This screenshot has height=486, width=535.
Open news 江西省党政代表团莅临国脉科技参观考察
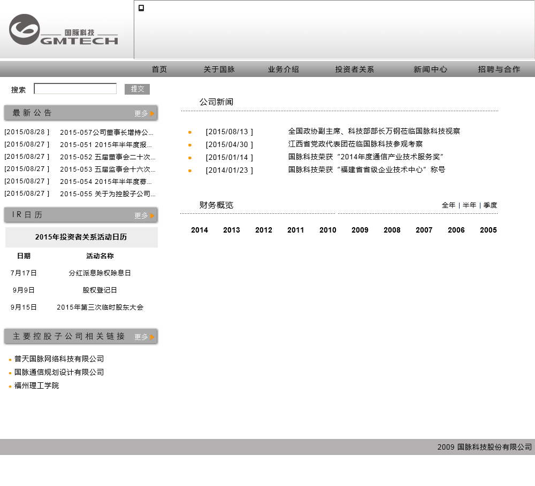tap(355, 144)
